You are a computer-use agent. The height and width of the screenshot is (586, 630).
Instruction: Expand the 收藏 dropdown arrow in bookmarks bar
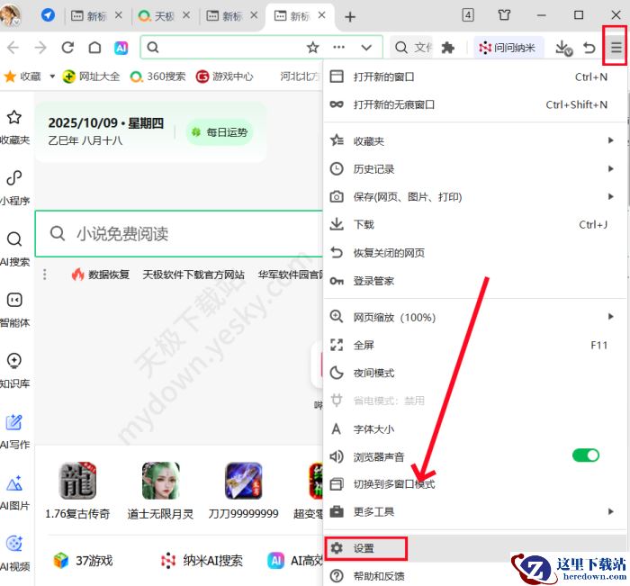coord(52,77)
